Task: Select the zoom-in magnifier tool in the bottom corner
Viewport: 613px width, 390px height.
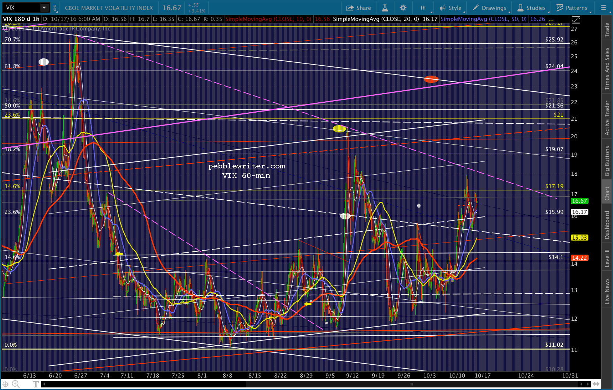Action: point(15,384)
